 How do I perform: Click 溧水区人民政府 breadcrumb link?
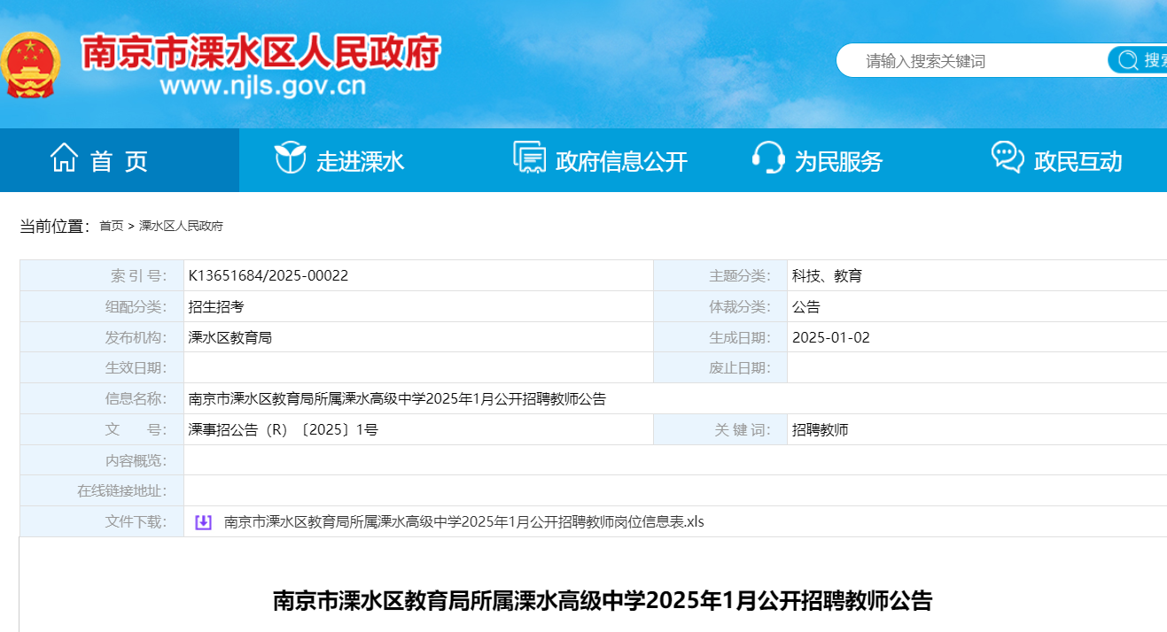[x=181, y=227]
